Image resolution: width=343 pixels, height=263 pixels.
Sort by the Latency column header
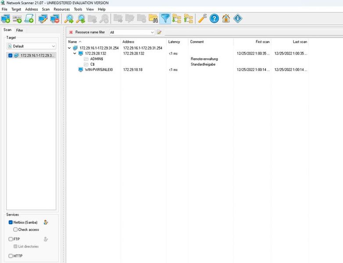click(x=177, y=42)
